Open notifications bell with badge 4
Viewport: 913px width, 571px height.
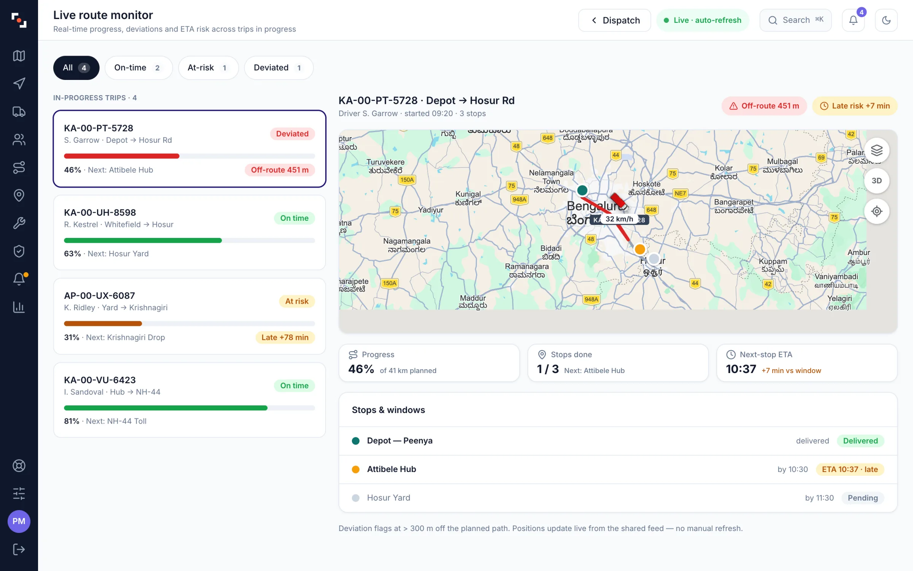click(853, 20)
